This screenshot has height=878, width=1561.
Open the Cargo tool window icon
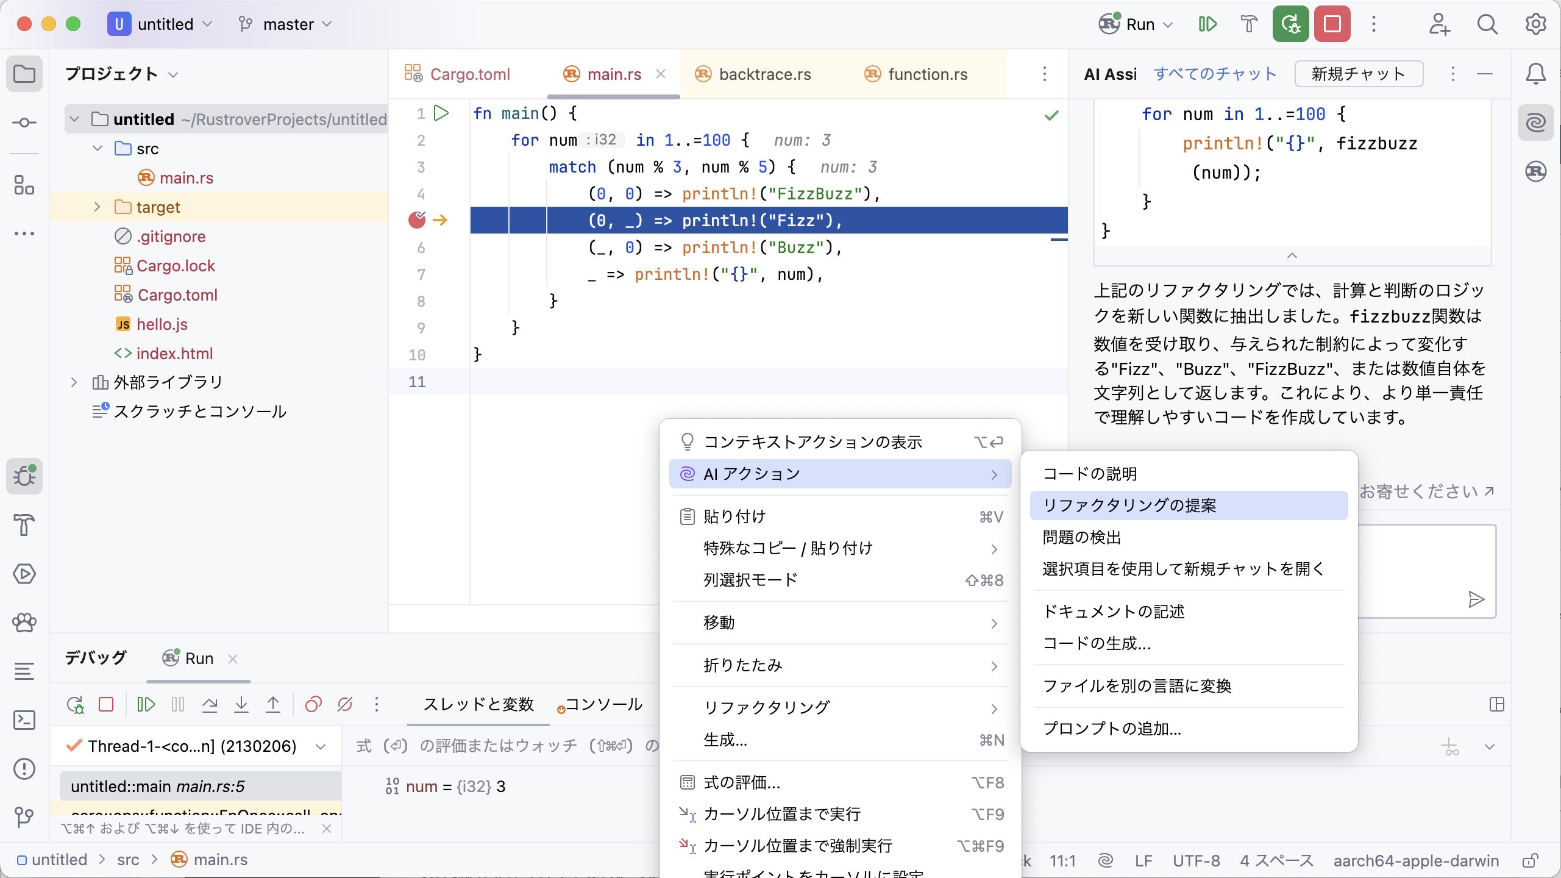point(1535,172)
